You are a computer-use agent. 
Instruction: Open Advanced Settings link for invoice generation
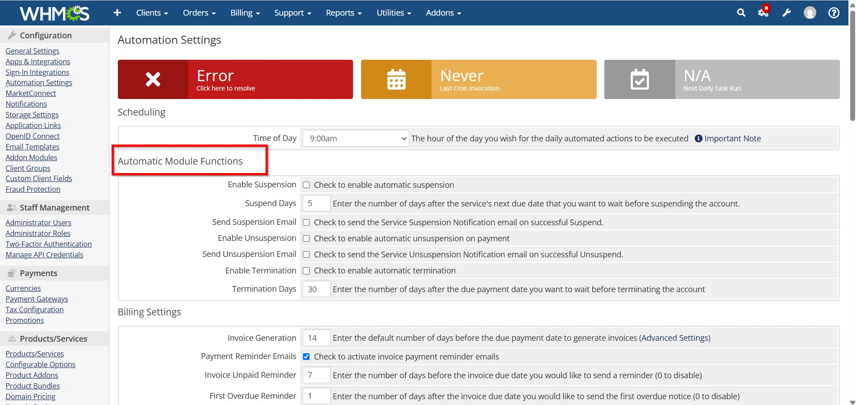pyautogui.click(x=675, y=338)
